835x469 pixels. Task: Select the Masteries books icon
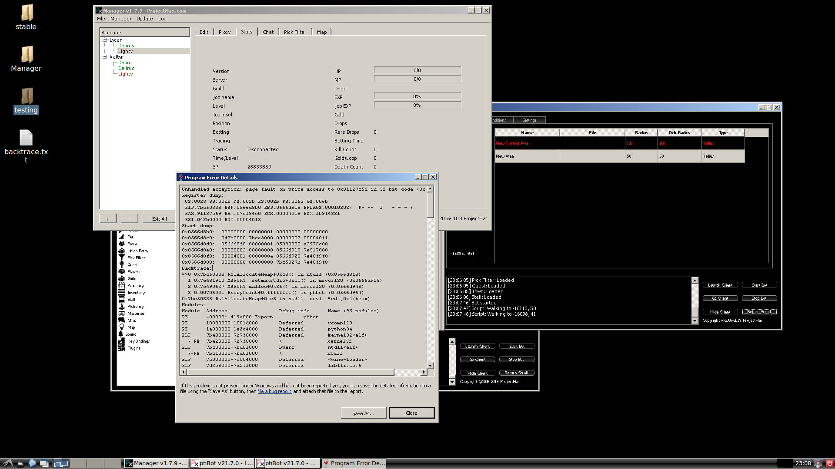(122, 313)
